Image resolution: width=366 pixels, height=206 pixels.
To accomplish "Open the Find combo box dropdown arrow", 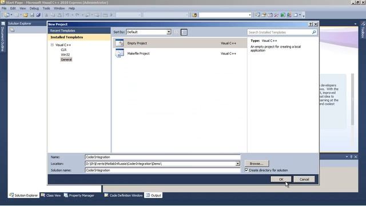I will 250,15.
